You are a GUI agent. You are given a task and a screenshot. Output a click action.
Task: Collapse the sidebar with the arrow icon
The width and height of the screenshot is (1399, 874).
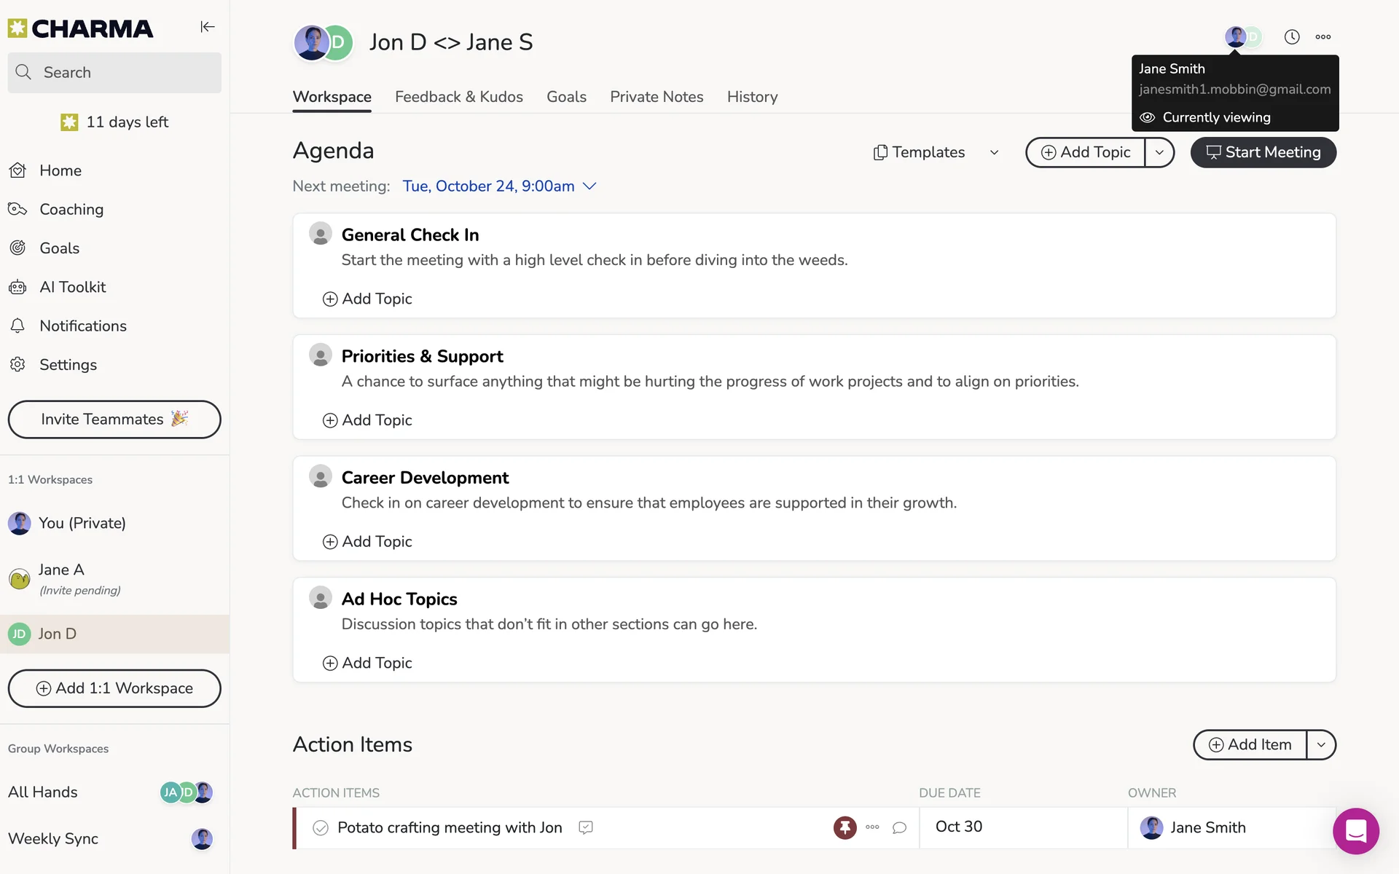208,27
